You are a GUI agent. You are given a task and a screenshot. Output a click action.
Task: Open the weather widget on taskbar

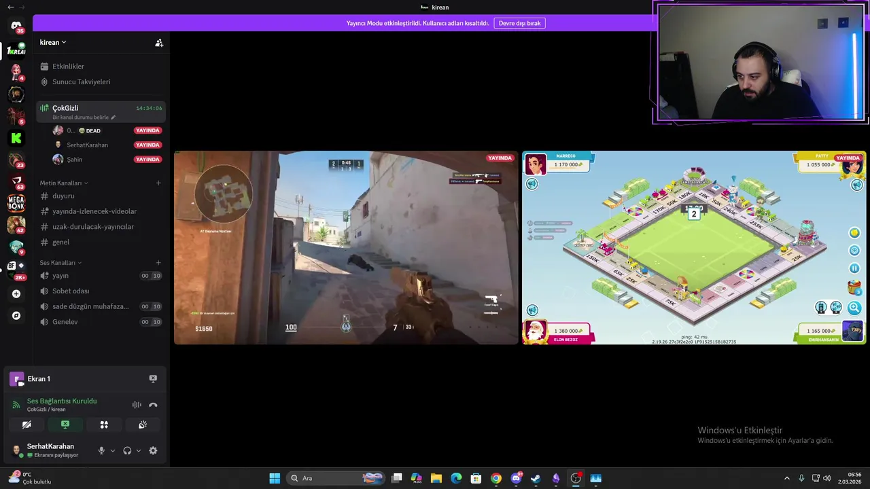tap(31, 478)
